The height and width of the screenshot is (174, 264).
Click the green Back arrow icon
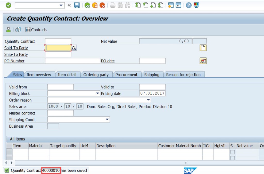(x=87, y=6)
